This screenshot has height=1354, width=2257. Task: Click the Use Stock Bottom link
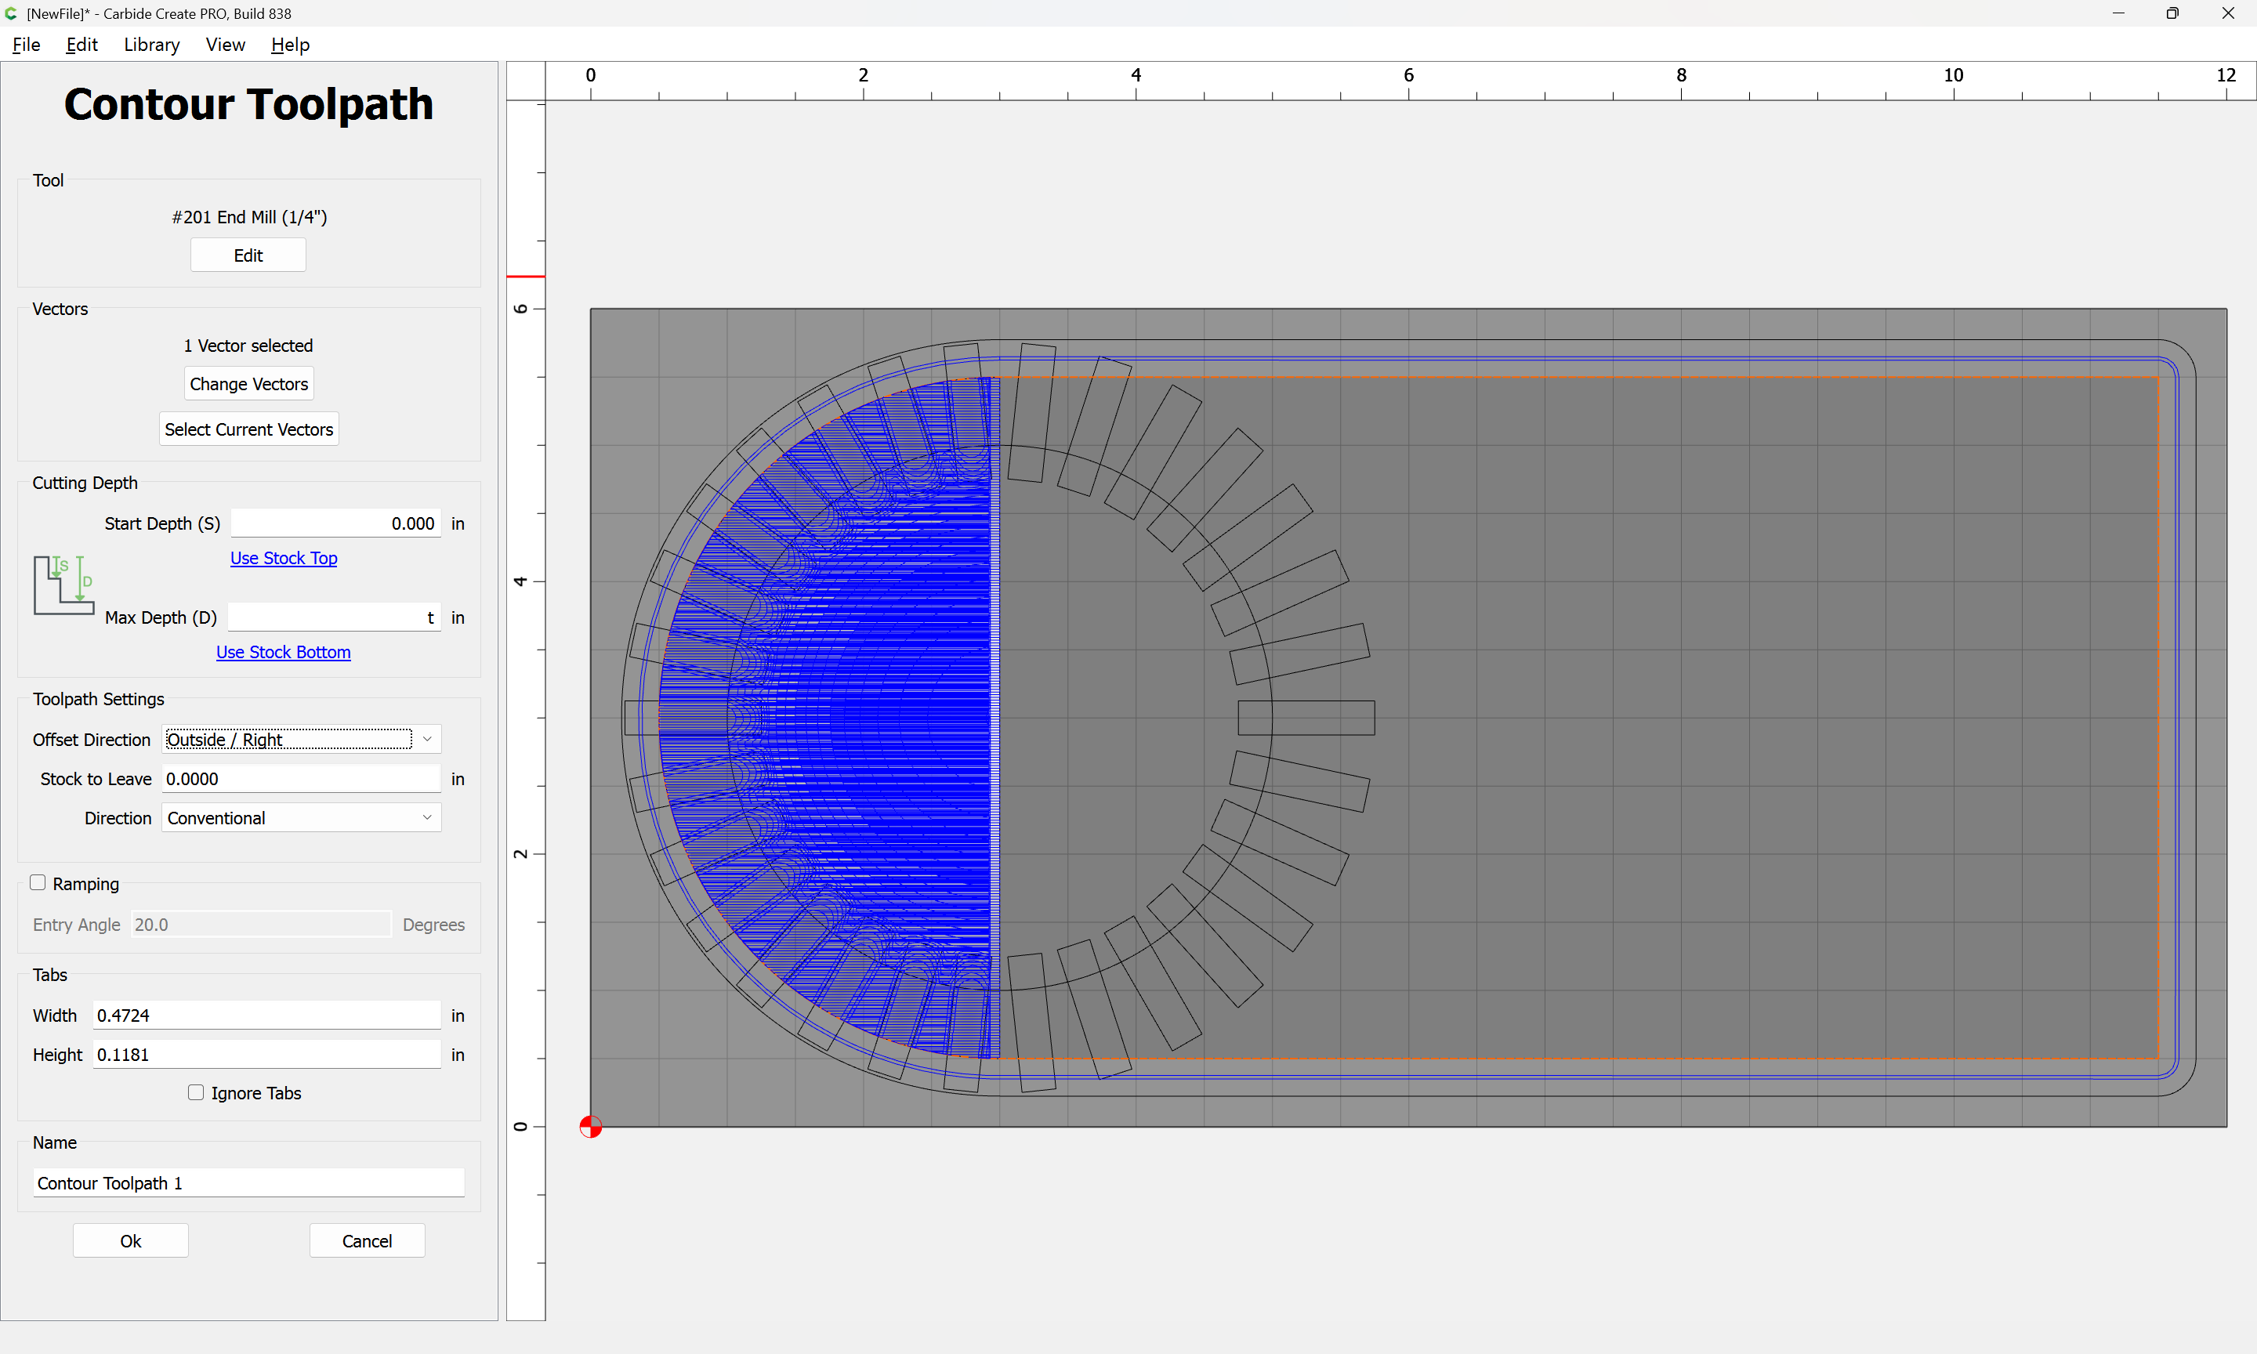pos(283,651)
